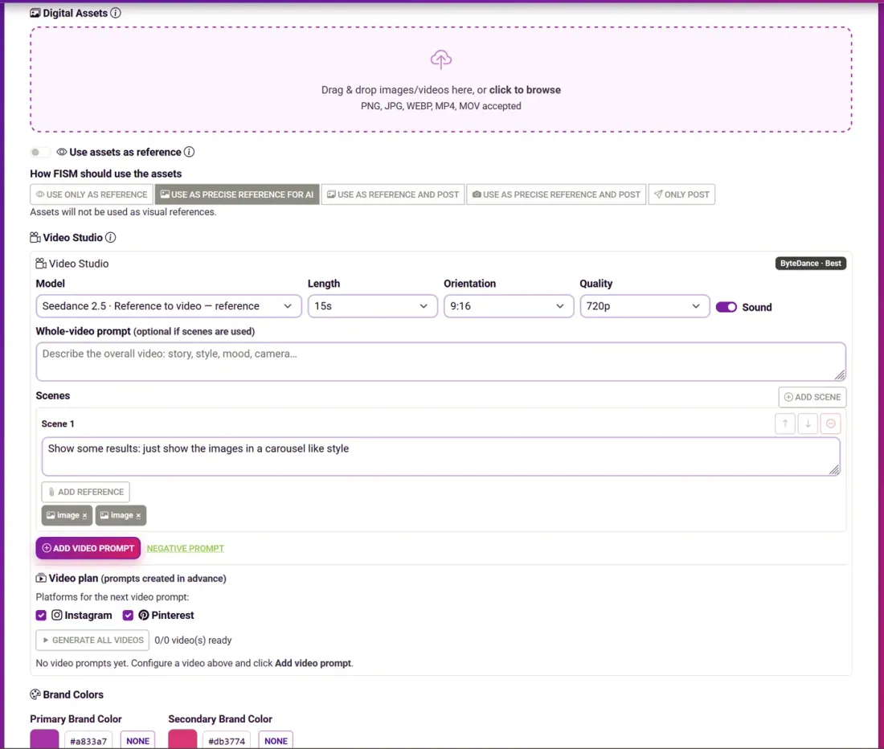Screen dimensions: 884x749
Task: Open the Negative Prompt link
Action: 186,548
